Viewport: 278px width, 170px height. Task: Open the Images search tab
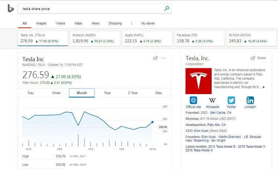pyautogui.click(x=41, y=23)
